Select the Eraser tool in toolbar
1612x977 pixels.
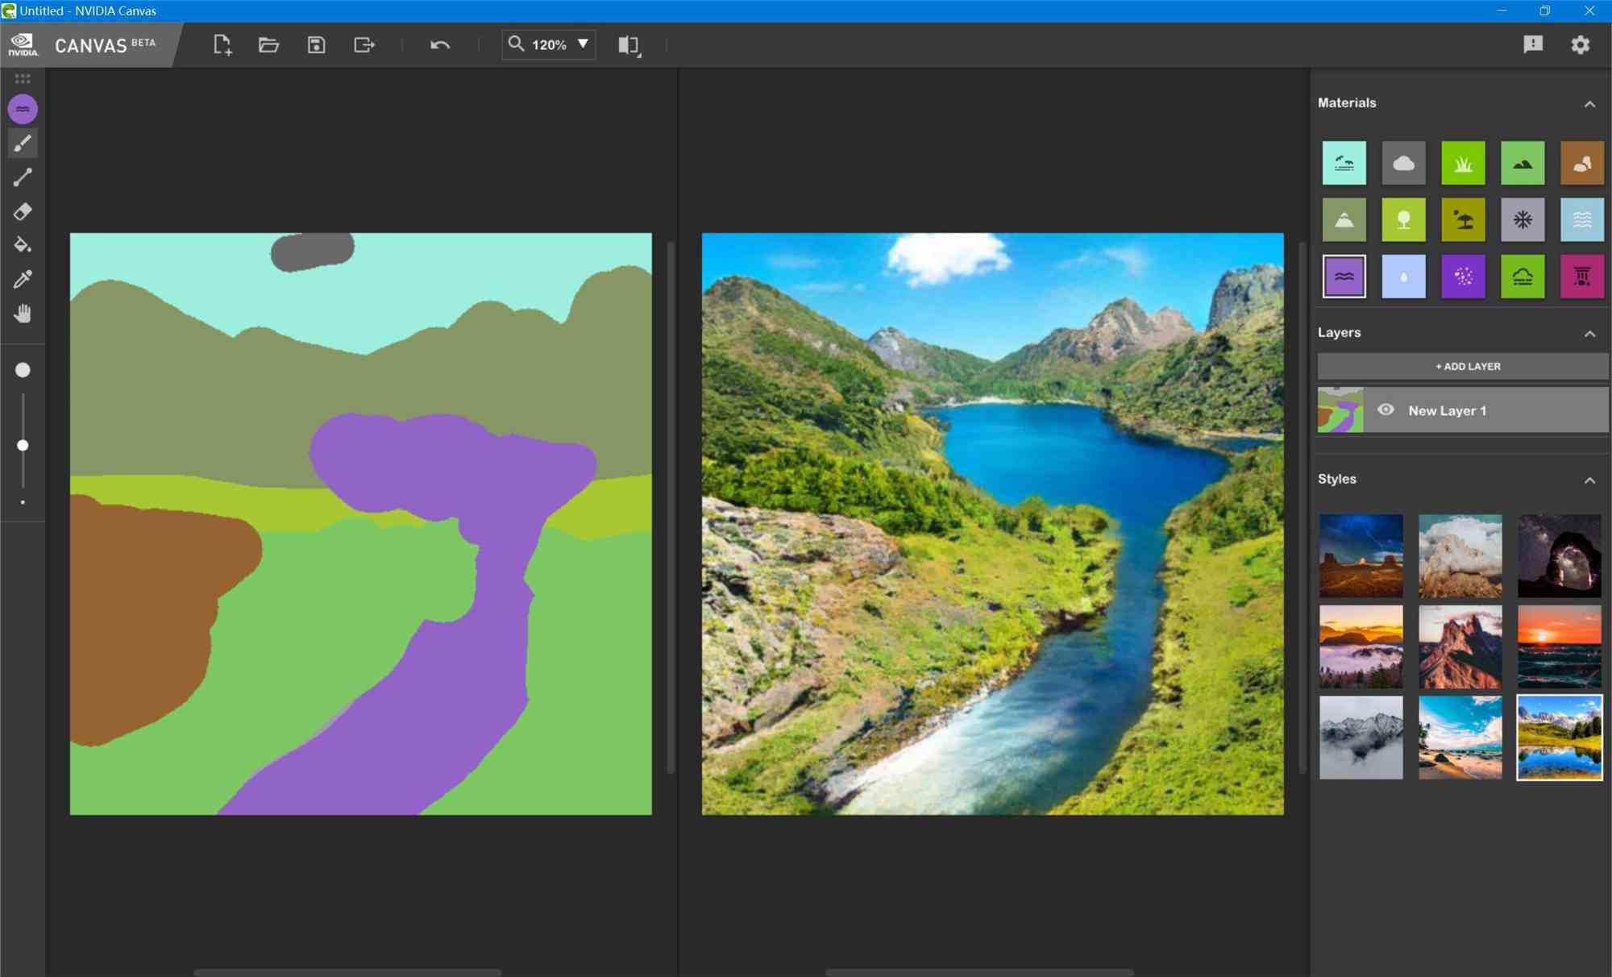coord(23,212)
